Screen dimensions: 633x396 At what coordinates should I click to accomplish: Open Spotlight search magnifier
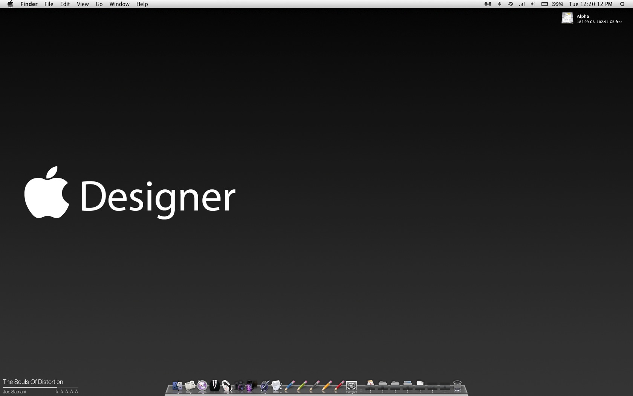coord(622,4)
